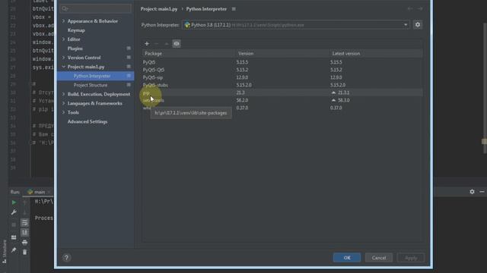487x273 pixels.
Task: Click the editor vertical scrollbar marker
Action: pos(484,142)
